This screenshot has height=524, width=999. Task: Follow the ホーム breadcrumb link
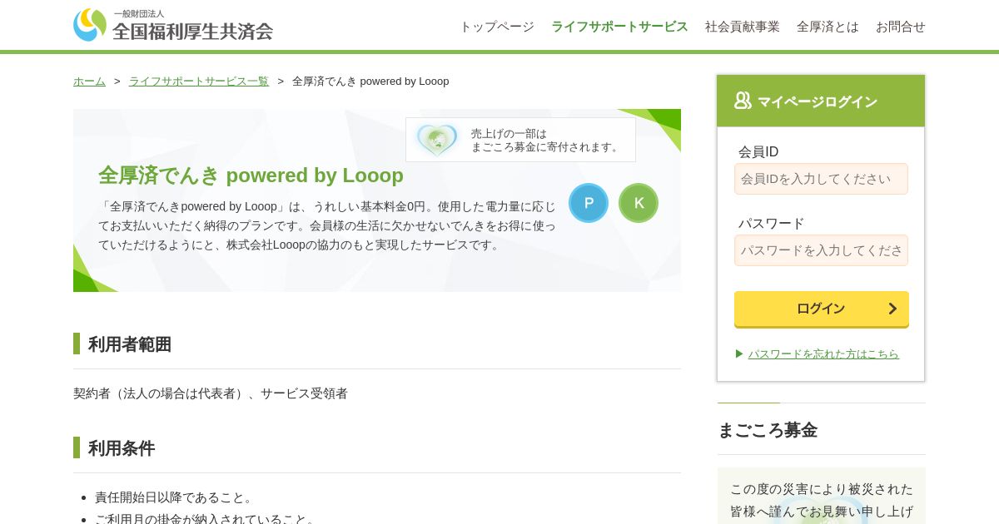[89, 81]
